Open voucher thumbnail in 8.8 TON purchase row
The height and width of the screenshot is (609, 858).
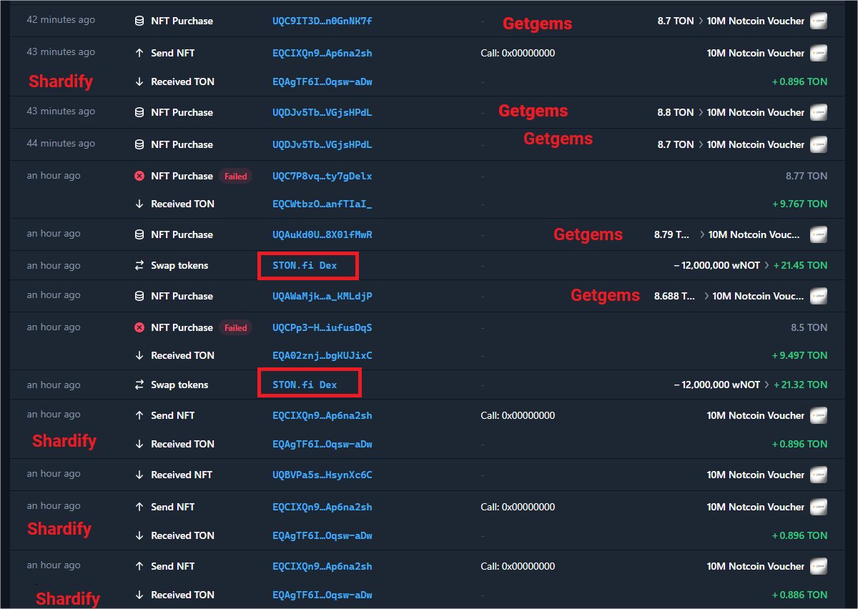[819, 112]
